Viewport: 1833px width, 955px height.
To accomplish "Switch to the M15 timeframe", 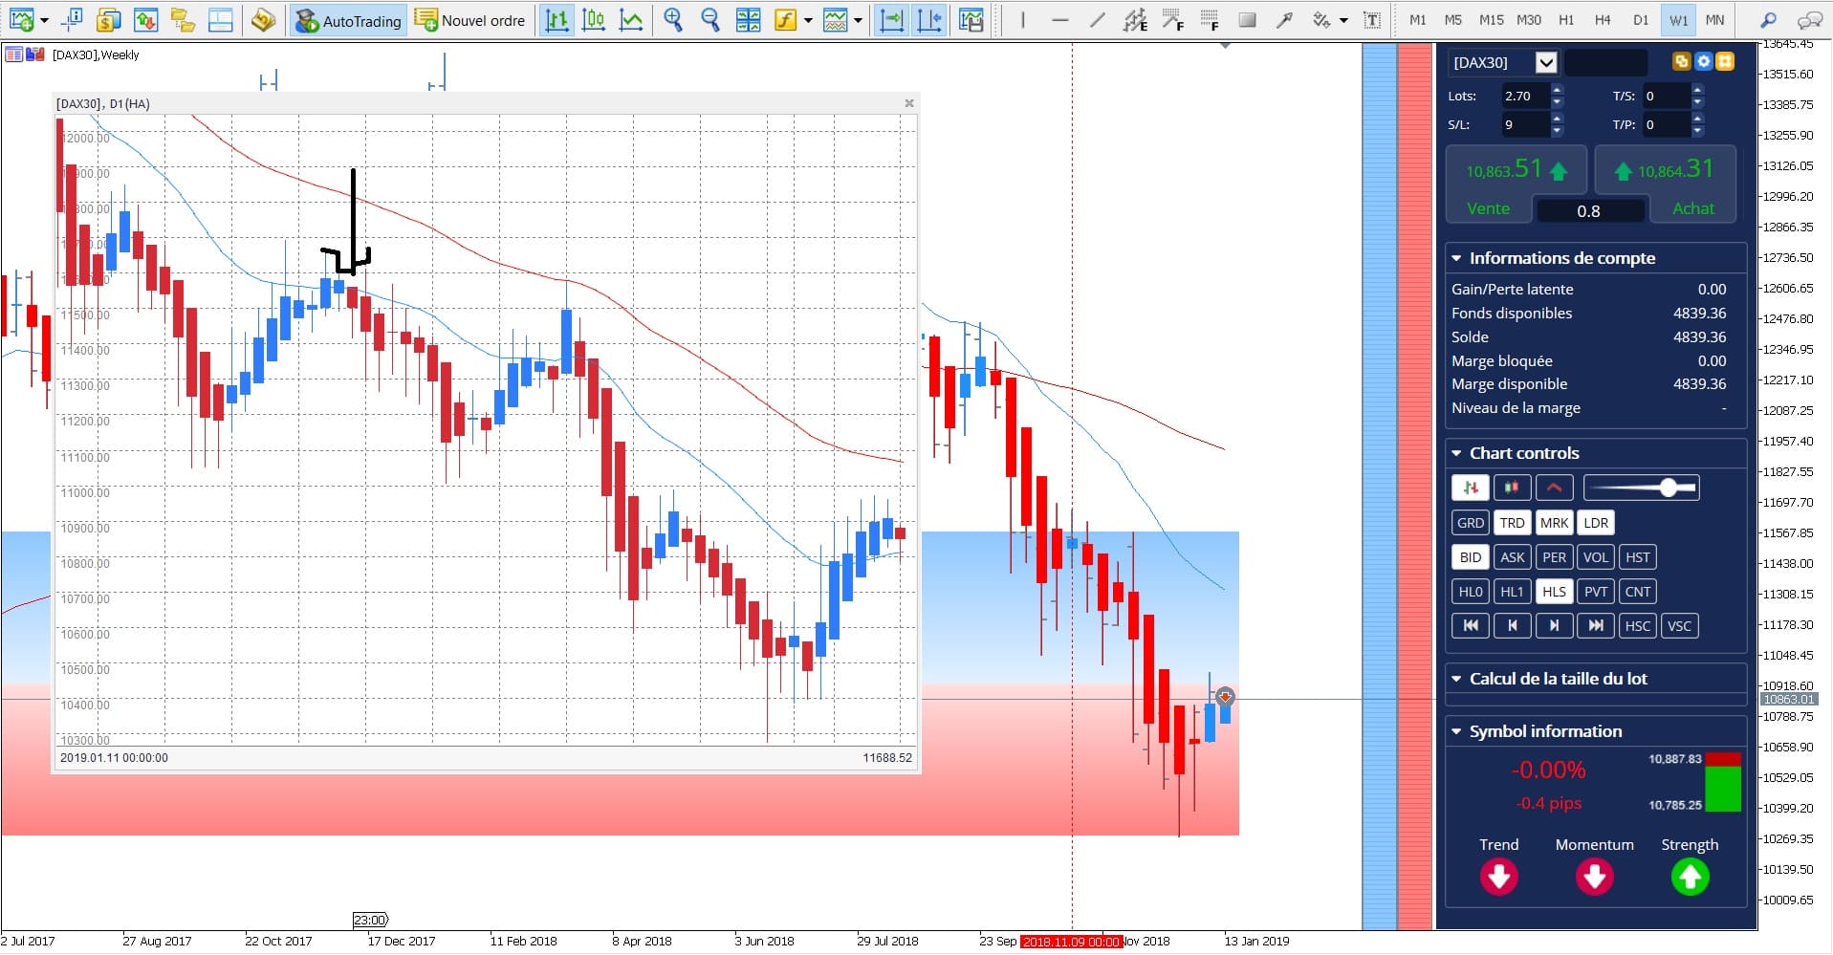I will point(1492,19).
